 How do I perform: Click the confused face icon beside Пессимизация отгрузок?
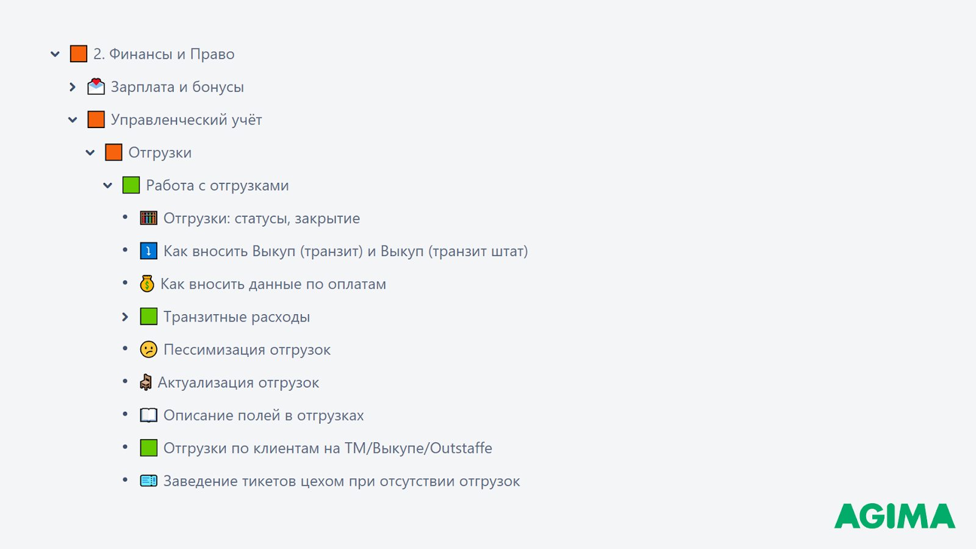pyautogui.click(x=148, y=350)
